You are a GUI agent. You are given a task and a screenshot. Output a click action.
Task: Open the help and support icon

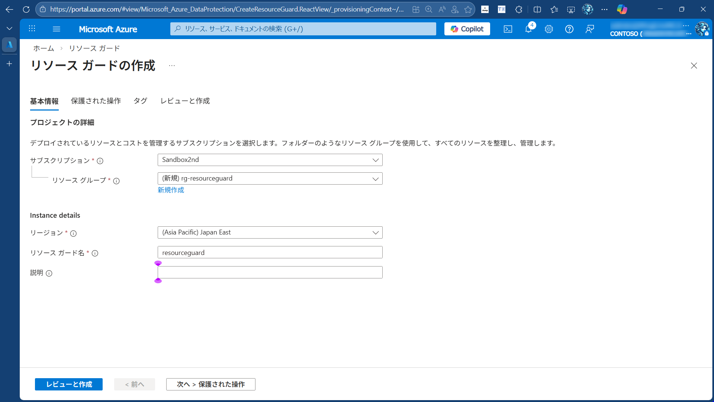point(569,29)
